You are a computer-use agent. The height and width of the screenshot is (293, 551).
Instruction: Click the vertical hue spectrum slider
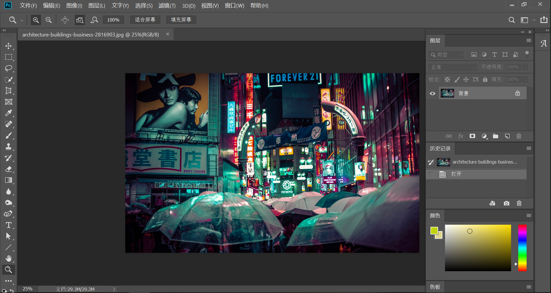[x=522, y=248]
